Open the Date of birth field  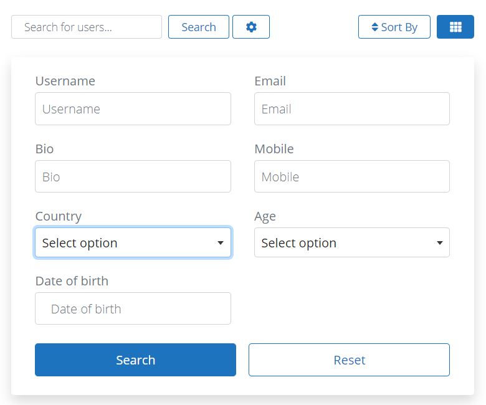[133, 308]
